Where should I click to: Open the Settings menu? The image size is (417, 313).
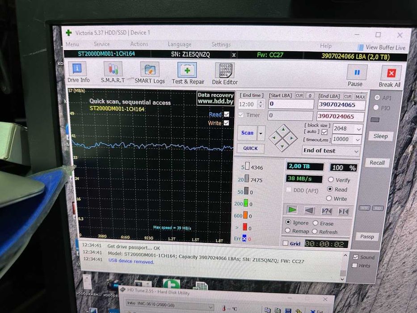pyautogui.click(x=221, y=44)
